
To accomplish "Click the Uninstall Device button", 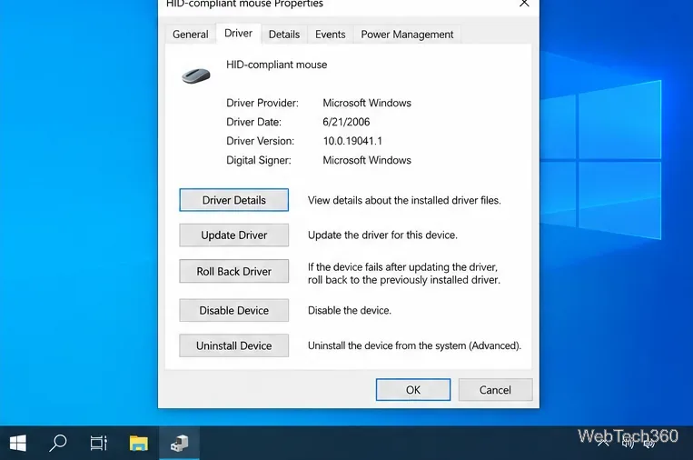I will point(233,345).
